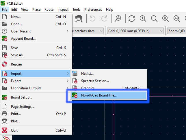Select Specctra Session... import option

pos(109,81)
